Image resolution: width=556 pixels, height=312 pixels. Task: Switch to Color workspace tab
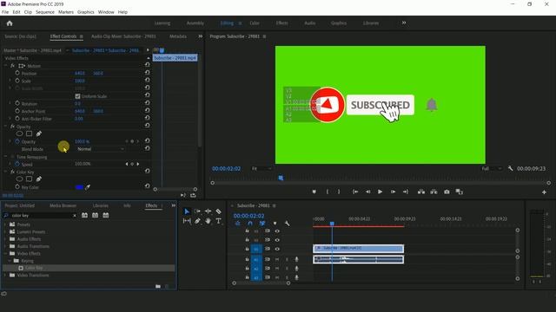(255, 23)
